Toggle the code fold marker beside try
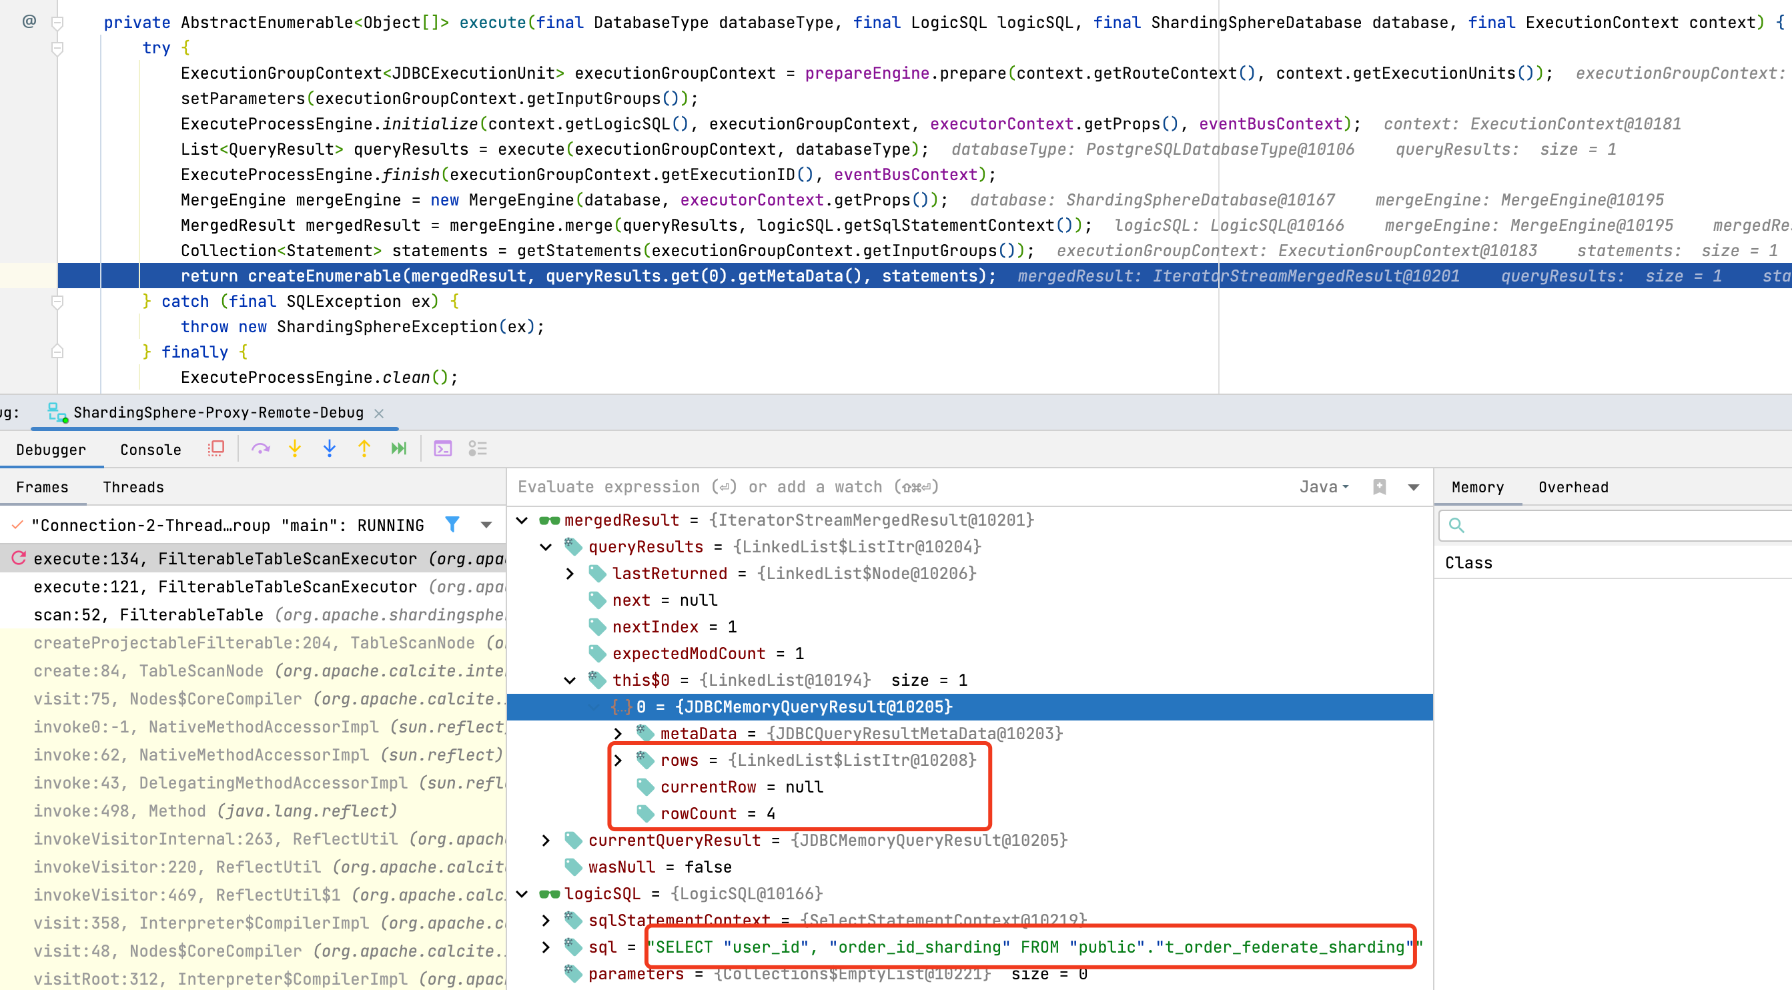 (58, 48)
